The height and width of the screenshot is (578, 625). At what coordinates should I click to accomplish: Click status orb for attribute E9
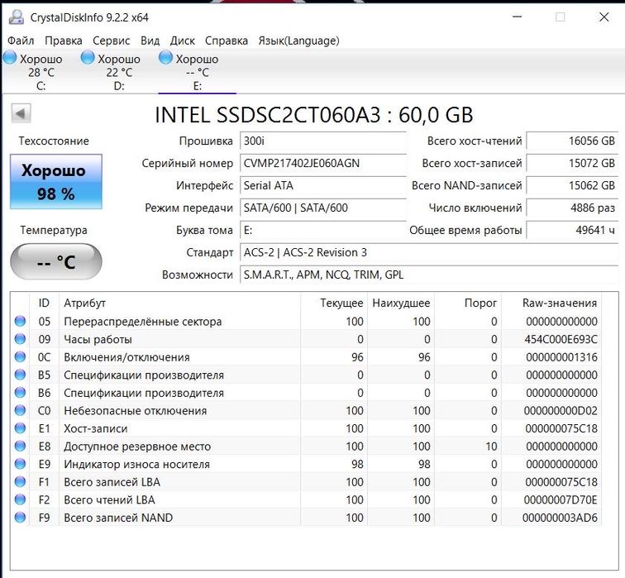coord(20,464)
